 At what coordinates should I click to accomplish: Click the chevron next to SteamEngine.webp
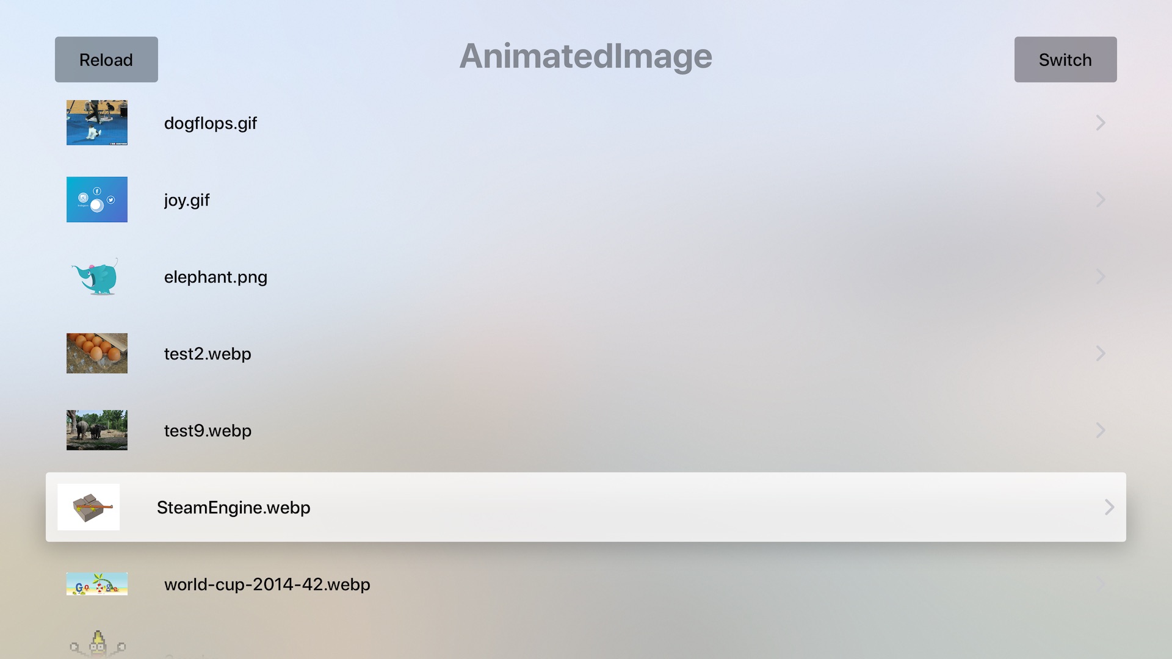pyautogui.click(x=1109, y=507)
